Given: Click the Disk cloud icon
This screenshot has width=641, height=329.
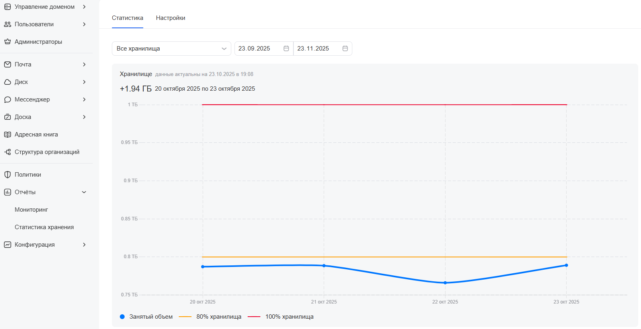Looking at the screenshot, I should click(x=8, y=82).
